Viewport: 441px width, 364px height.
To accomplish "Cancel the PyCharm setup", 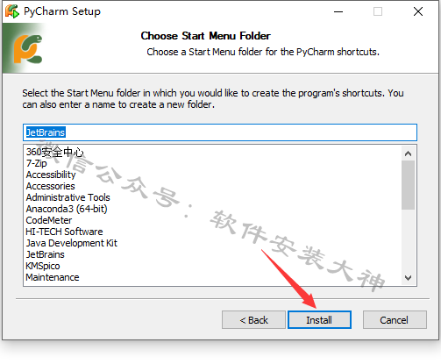I will [395, 320].
